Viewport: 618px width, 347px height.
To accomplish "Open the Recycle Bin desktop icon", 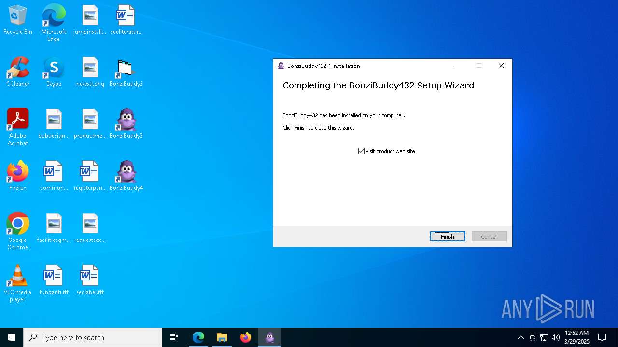I will coord(18,20).
